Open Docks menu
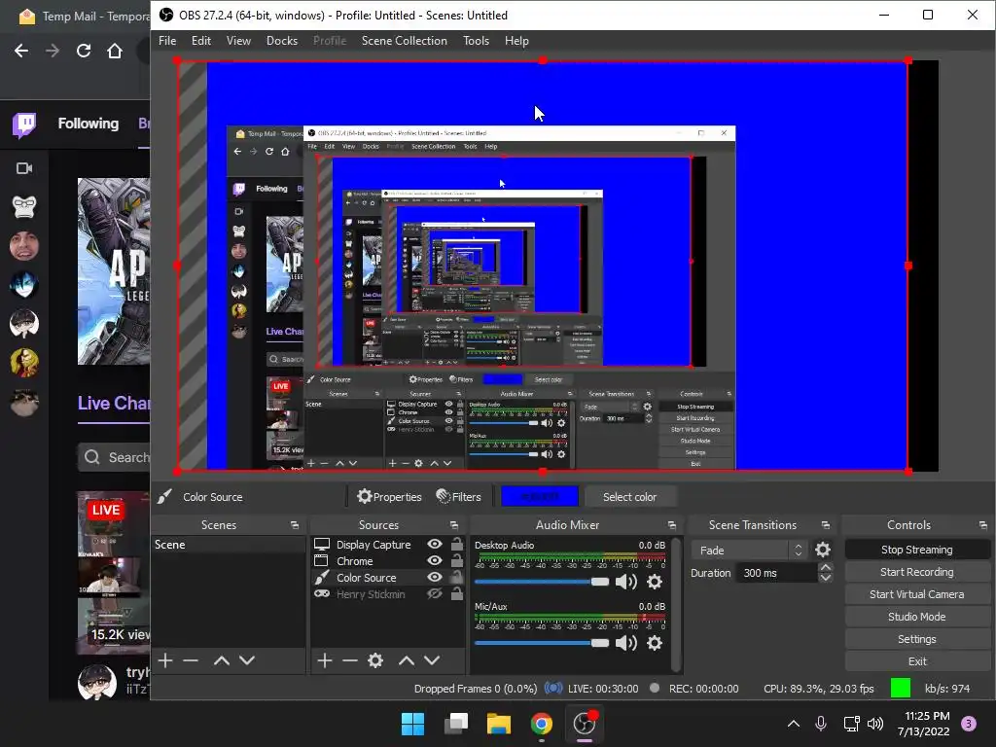 click(x=281, y=41)
